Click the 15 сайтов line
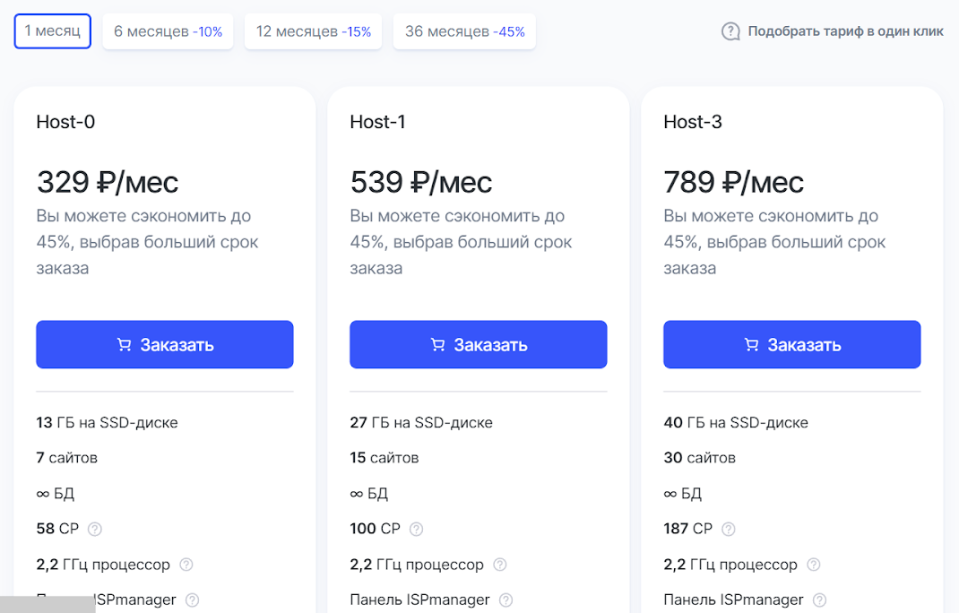959x613 pixels. [384, 458]
